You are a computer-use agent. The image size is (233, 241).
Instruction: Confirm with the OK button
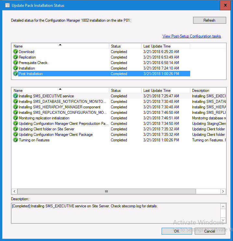[177, 231]
